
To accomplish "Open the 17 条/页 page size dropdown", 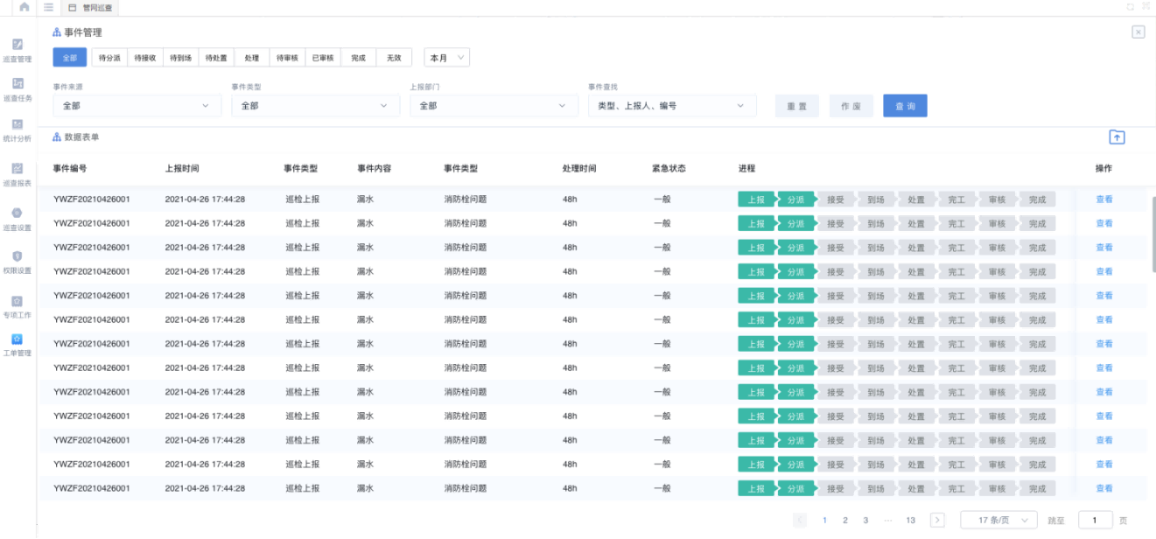I will (x=998, y=520).
